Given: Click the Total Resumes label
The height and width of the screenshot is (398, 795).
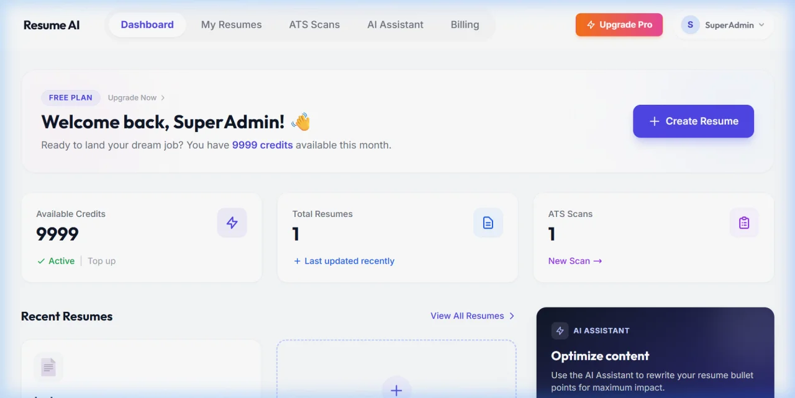Looking at the screenshot, I should coord(322,214).
